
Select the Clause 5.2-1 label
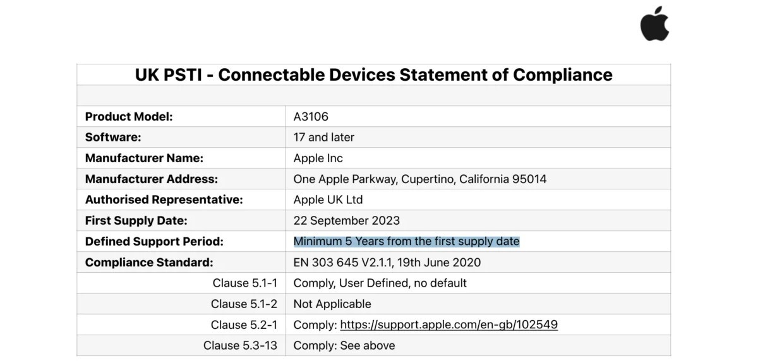[x=244, y=324]
